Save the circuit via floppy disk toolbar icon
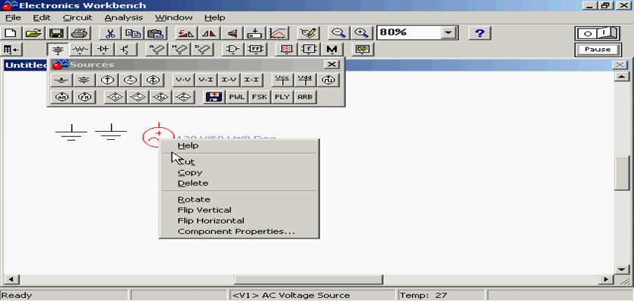The image size is (634, 301). 56,33
